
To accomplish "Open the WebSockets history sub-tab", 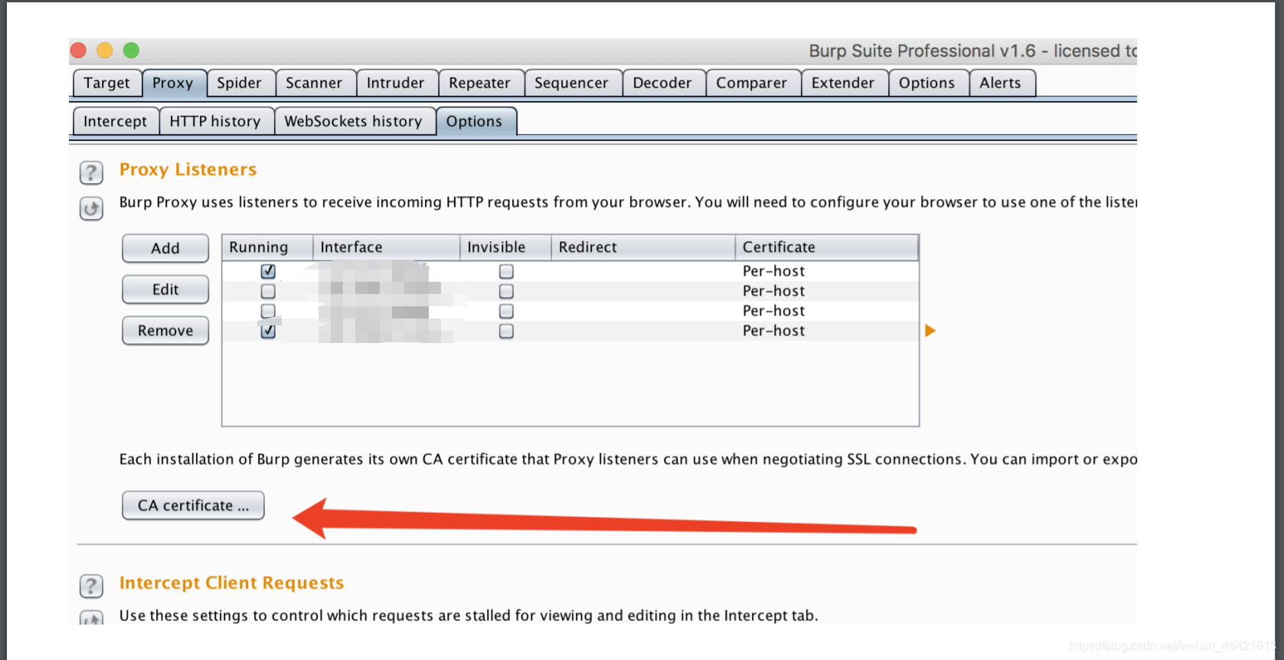I will (x=354, y=121).
